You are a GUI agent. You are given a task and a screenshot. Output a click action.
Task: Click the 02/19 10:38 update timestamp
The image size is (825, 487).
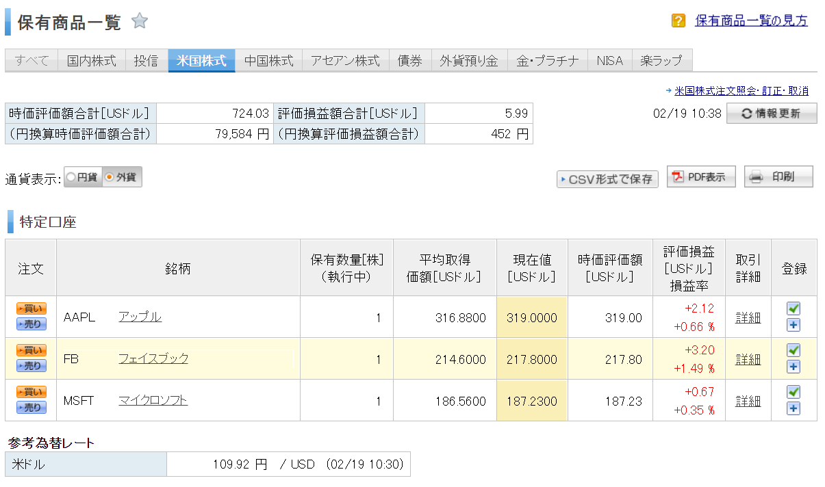click(x=687, y=114)
